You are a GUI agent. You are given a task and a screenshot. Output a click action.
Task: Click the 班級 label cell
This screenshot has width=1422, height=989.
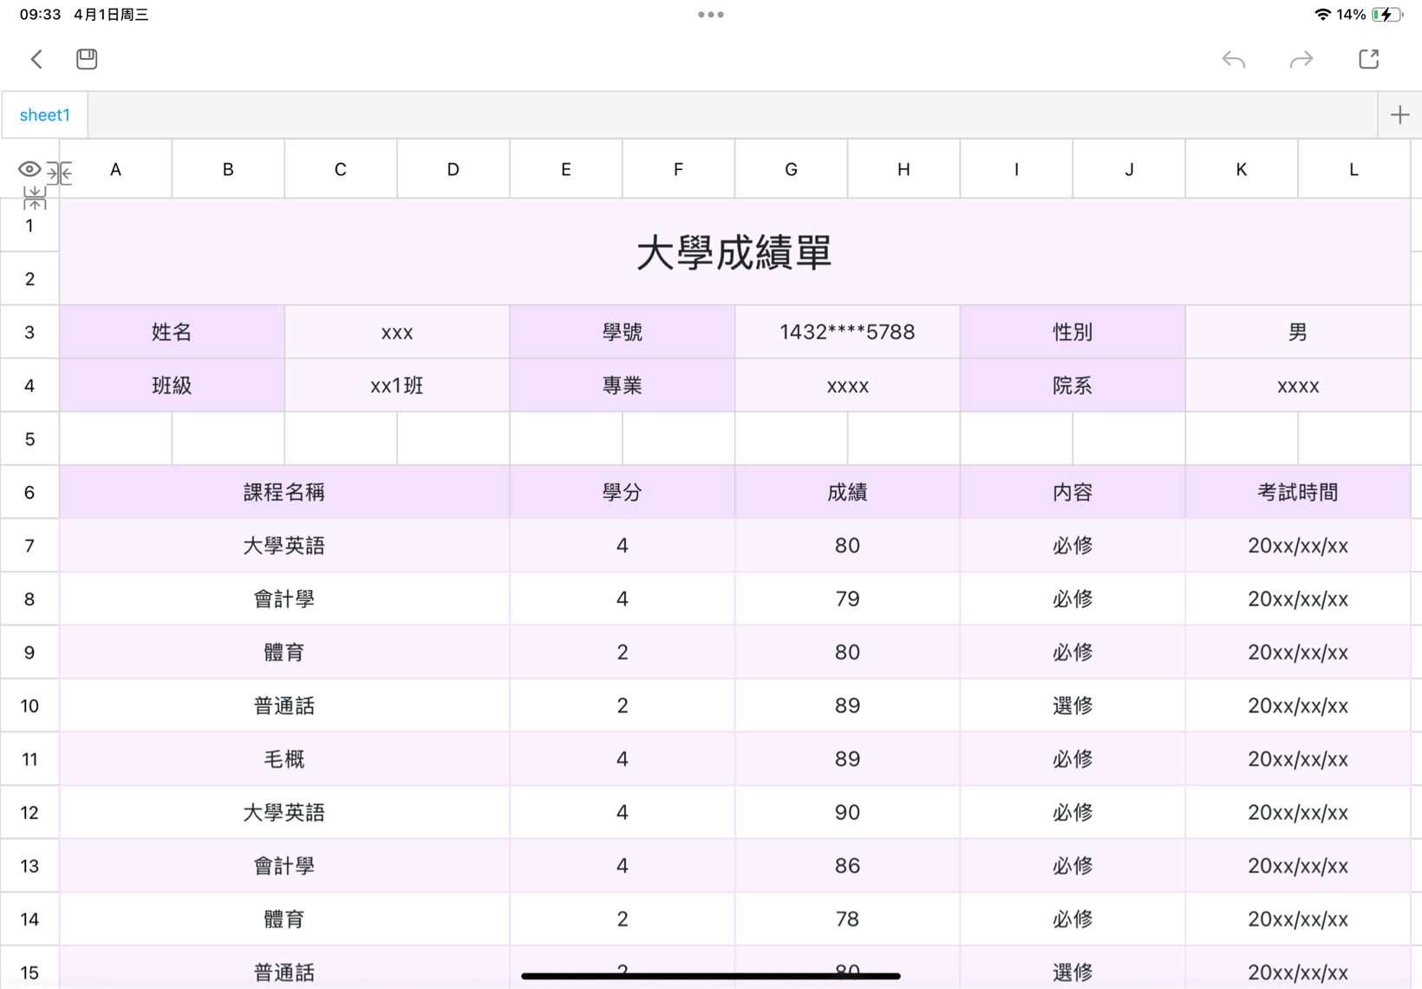(x=172, y=385)
